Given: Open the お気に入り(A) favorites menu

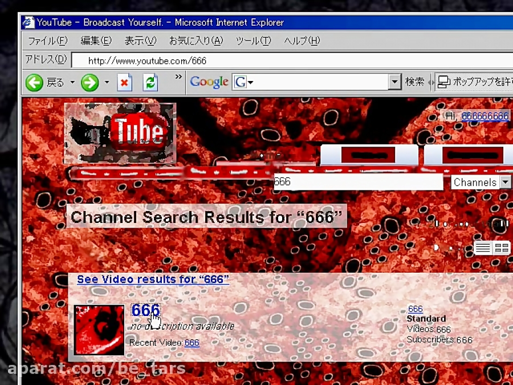Looking at the screenshot, I should point(196,41).
